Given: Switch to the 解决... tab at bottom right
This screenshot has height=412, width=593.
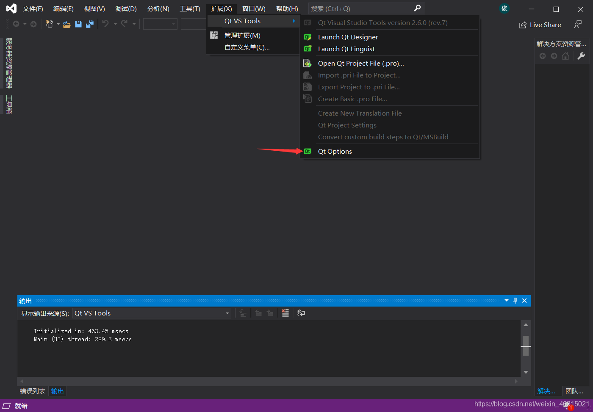Looking at the screenshot, I should (546, 391).
